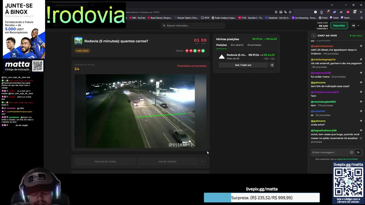Screen dimensions: 365x205
Task: Open the DeepSeek bookmark
Action: (x=277, y=18)
